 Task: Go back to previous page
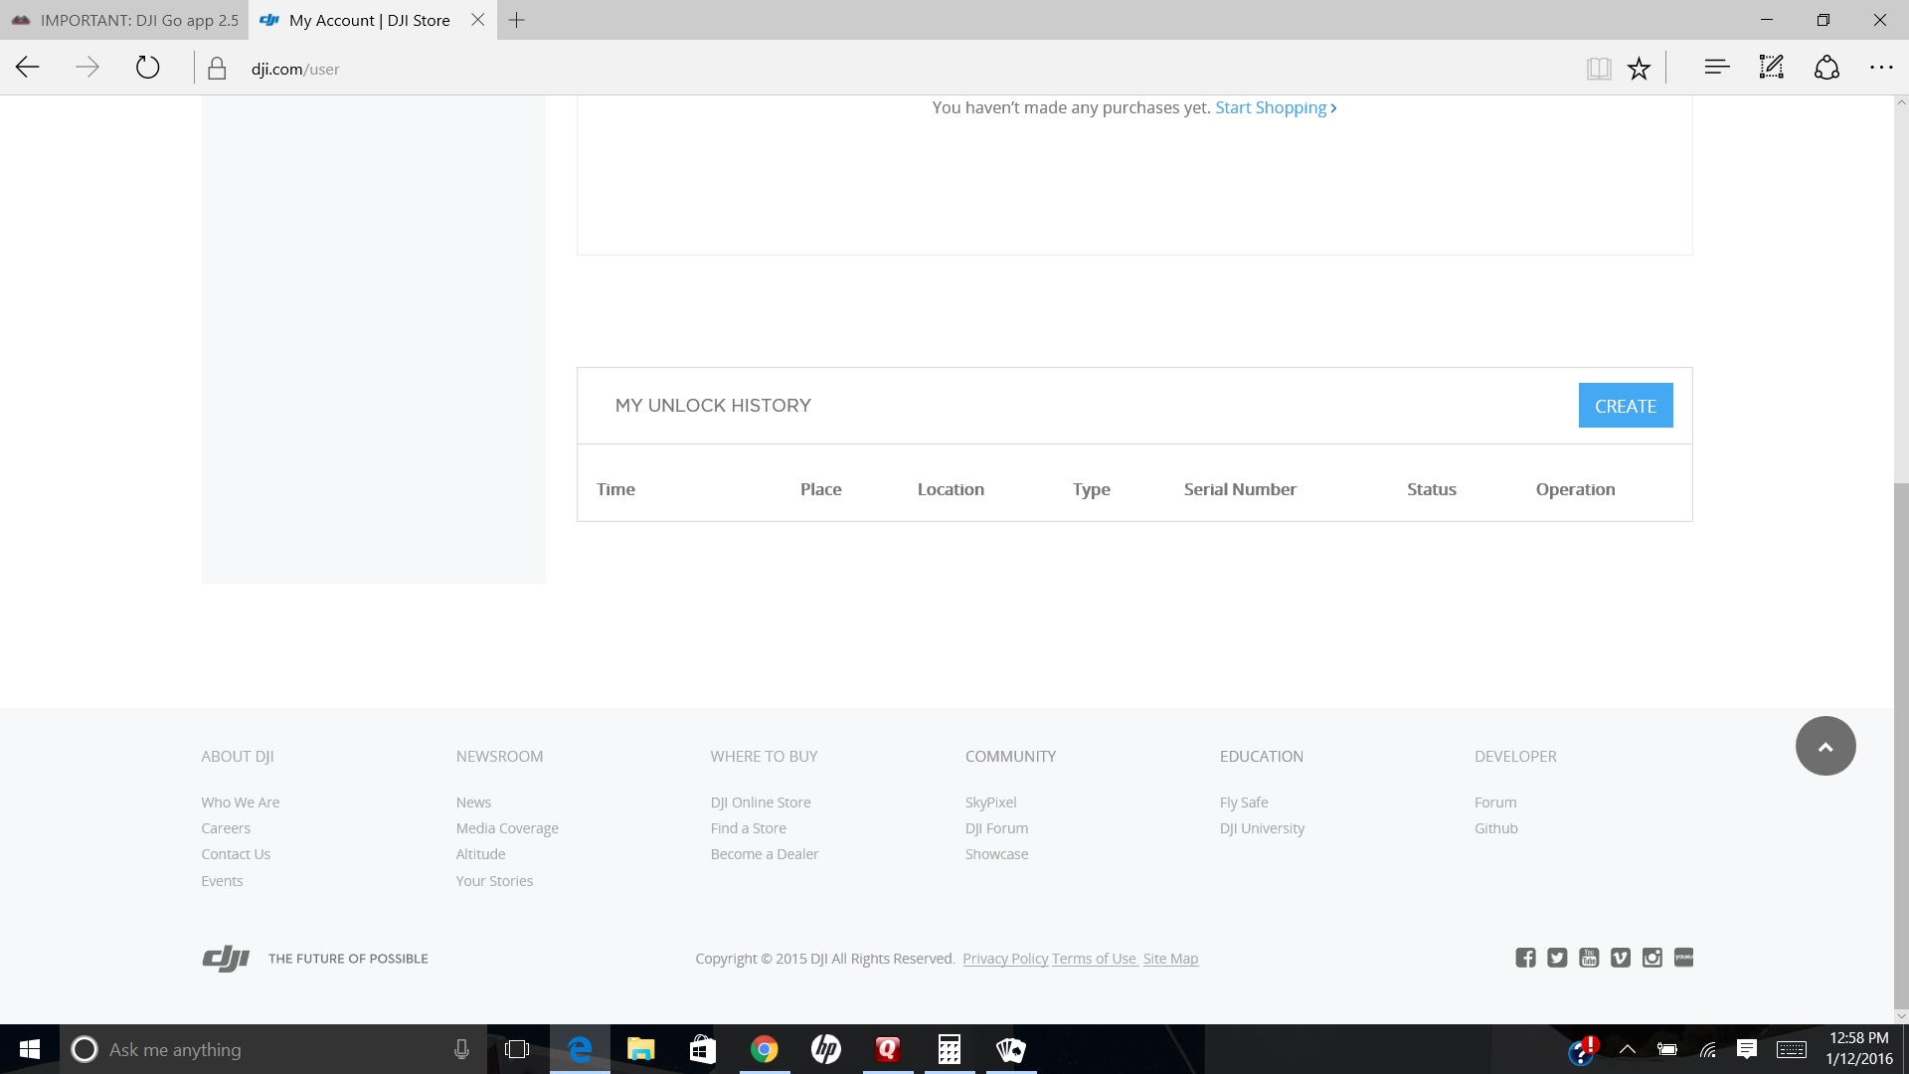click(x=28, y=68)
